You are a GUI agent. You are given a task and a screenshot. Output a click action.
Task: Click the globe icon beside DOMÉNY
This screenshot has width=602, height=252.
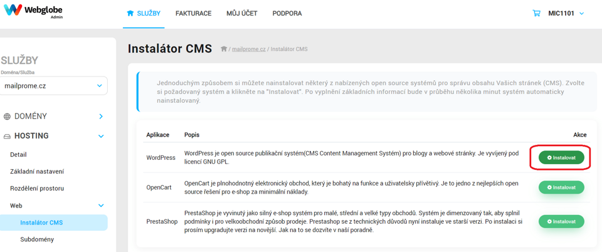7,117
